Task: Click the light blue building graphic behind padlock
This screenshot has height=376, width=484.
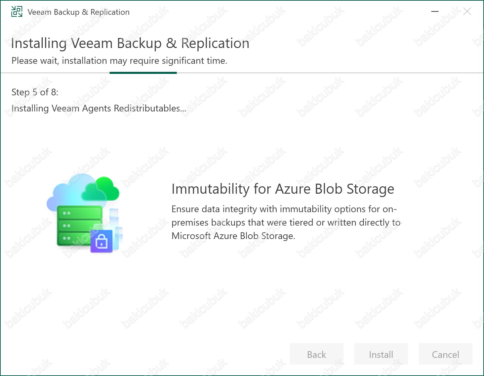Action: (x=116, y=228)
